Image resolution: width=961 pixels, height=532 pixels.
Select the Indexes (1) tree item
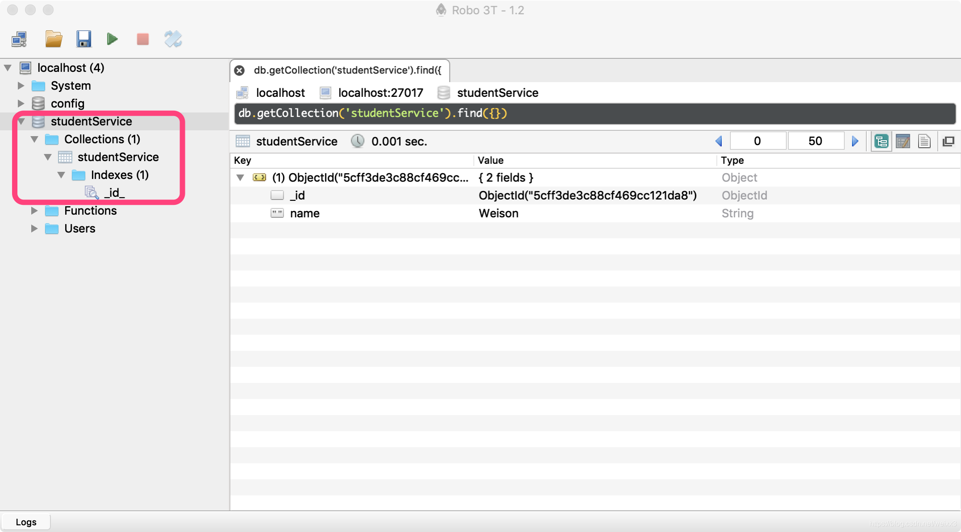pyautogui.click(x=120, y=175)
